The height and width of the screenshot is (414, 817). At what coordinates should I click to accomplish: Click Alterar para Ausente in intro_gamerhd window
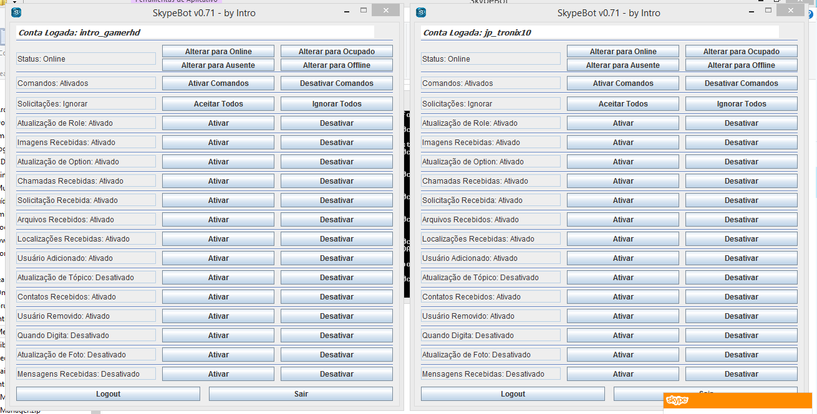(218, 65)
